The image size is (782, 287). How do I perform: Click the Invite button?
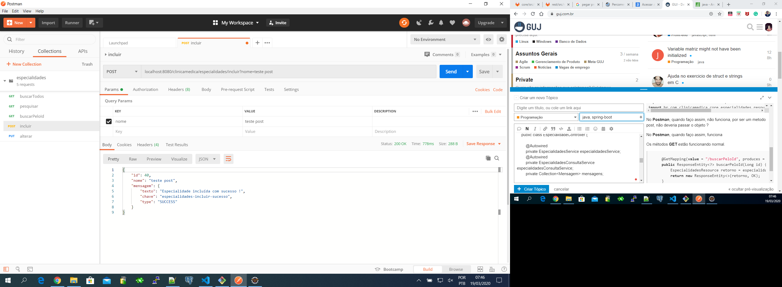[x=278, y=23]
